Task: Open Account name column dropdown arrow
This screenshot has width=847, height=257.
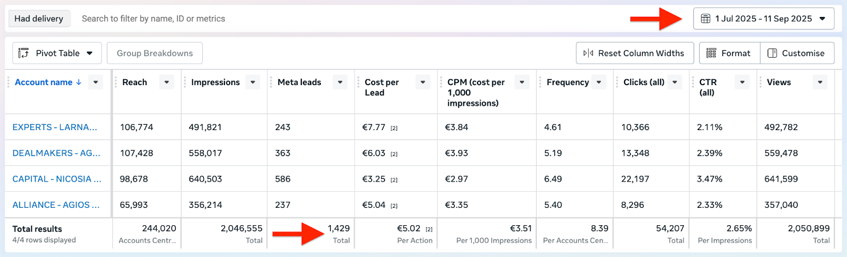Action: [x=96, y=82]
